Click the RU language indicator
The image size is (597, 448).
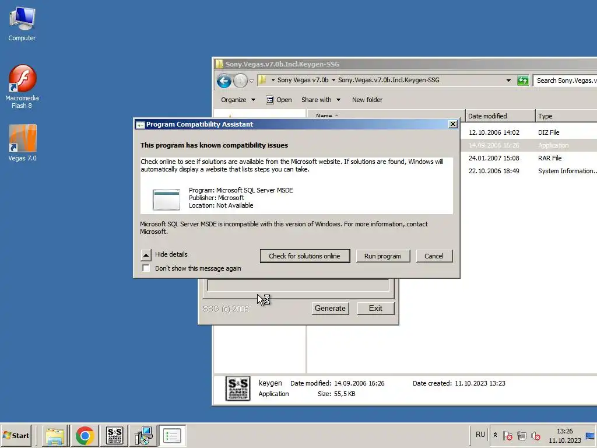[x=480, y=435]
